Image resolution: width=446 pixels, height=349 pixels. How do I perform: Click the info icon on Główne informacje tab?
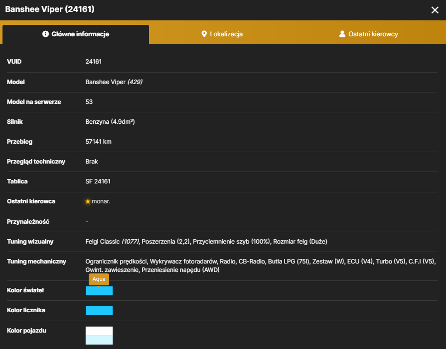tap(45, 34)
